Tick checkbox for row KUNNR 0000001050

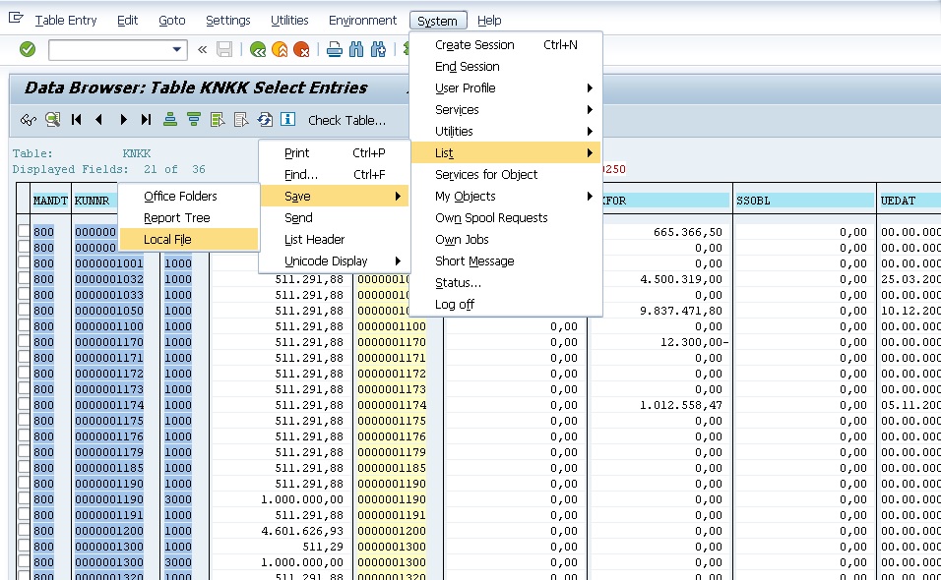(24, 310)
